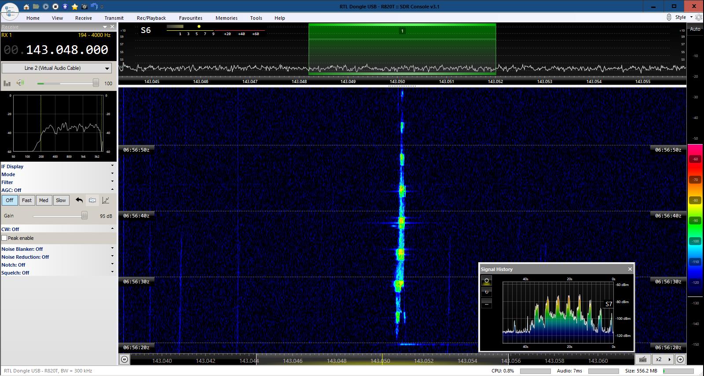Click the camera screenshot icon
Viewport: 704px width, 376px height.
tap(84, 7)
